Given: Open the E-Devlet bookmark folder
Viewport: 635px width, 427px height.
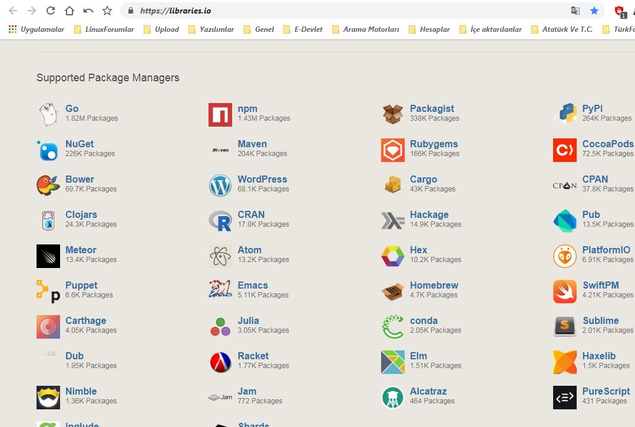Looking at the screenshot, I should [x=303, y=29].
